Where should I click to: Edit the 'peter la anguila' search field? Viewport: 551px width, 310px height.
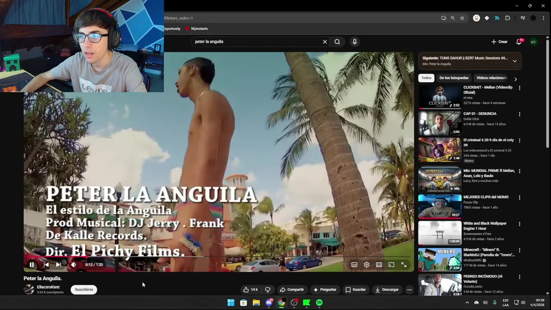pos(256,42)
